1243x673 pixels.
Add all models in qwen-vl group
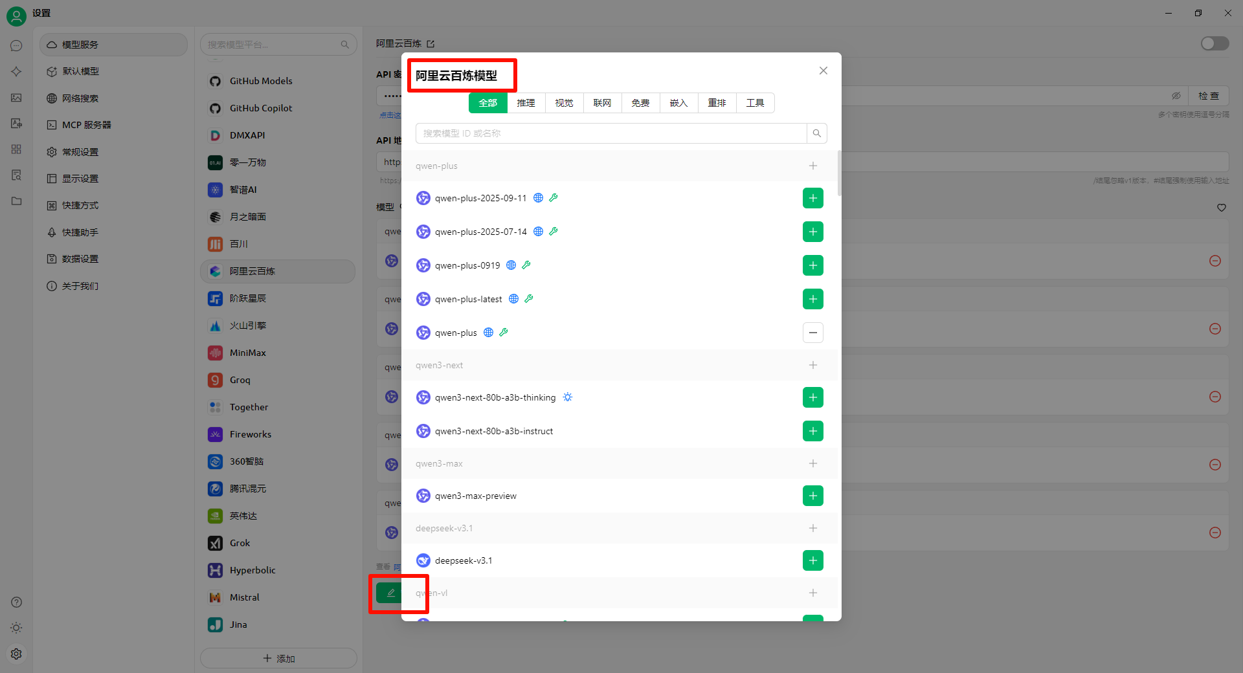[x=812, y=593]
